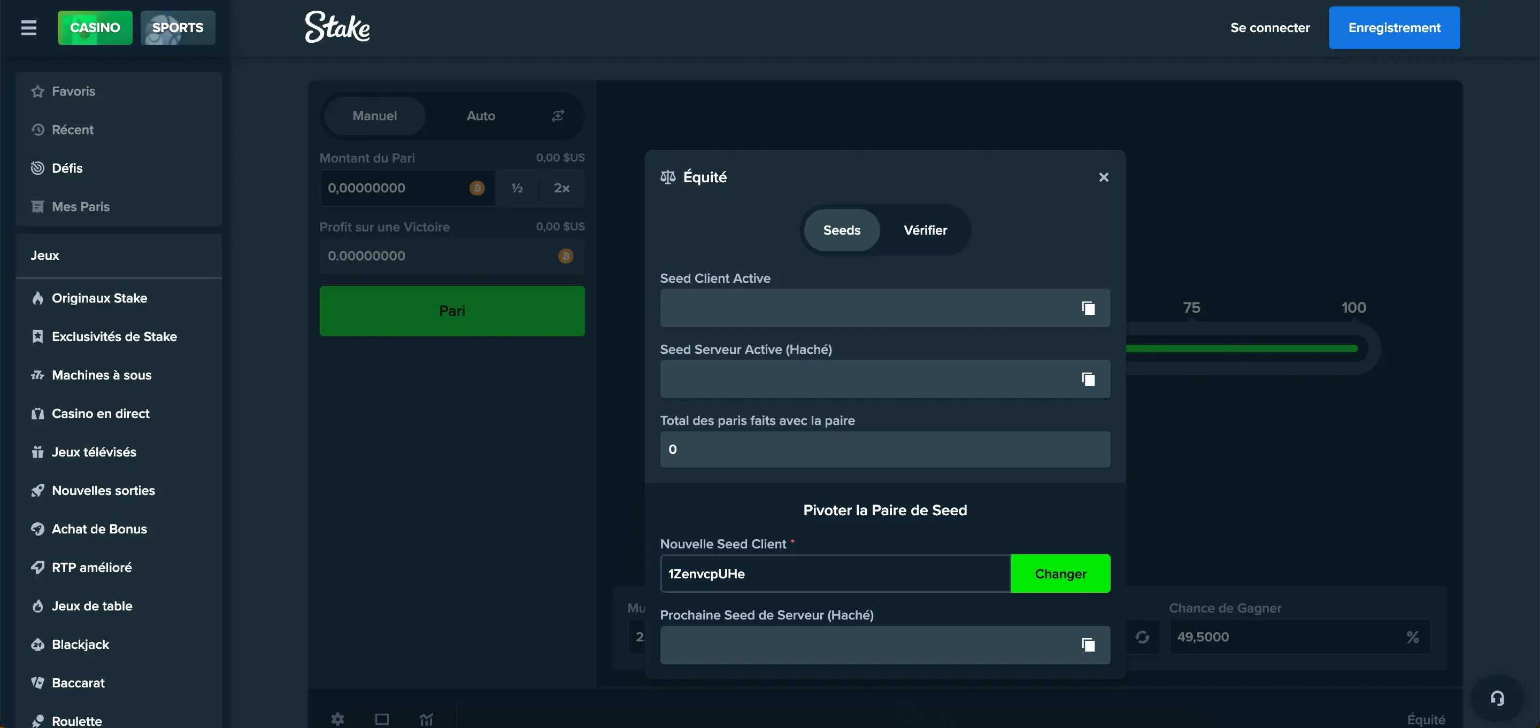
Task: Copy the Seed Client Active value
Action: tap(1088, 308)
